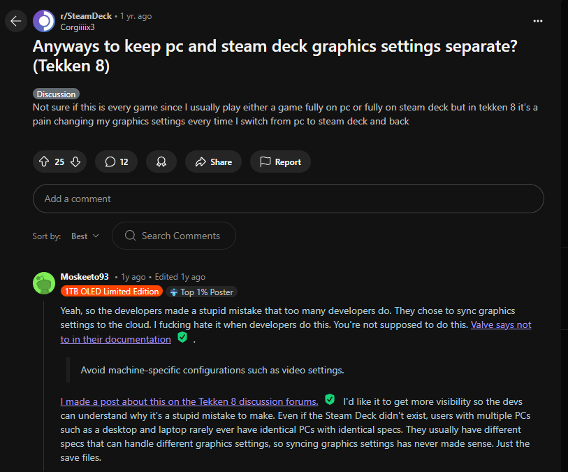Screen dimensions: 568x472
Task: Open the post options three-dot menu
Action: tap(537, 22)
